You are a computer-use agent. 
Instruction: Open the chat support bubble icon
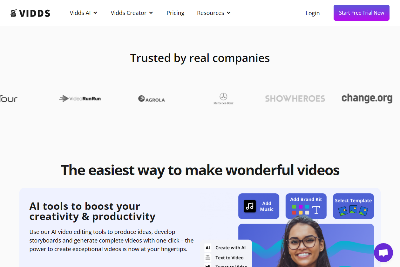tap(383, 253)
